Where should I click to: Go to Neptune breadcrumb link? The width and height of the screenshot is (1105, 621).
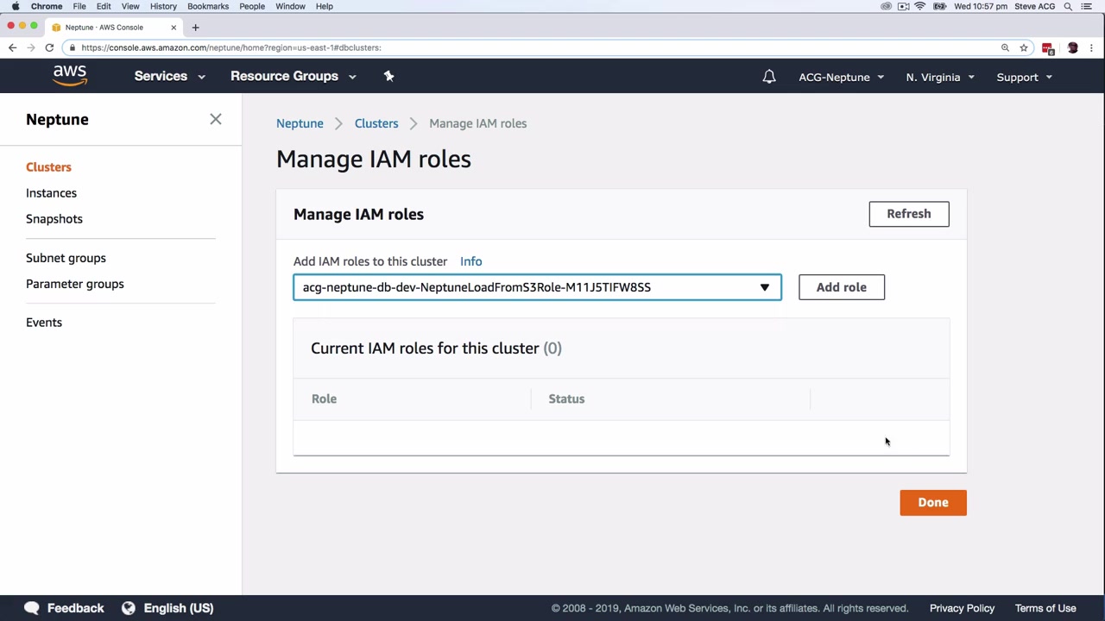click(300, 123)
